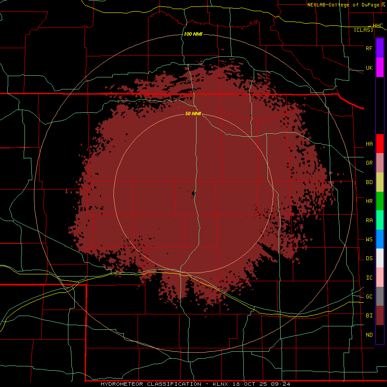Select the light pink IC legend swatch
Image resolution: width=387 pixels, height=387 pixels.
point(380,277)
